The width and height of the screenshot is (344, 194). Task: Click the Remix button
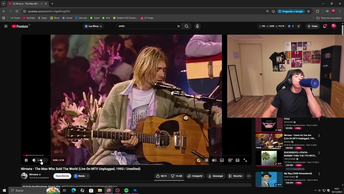[80, 176]
